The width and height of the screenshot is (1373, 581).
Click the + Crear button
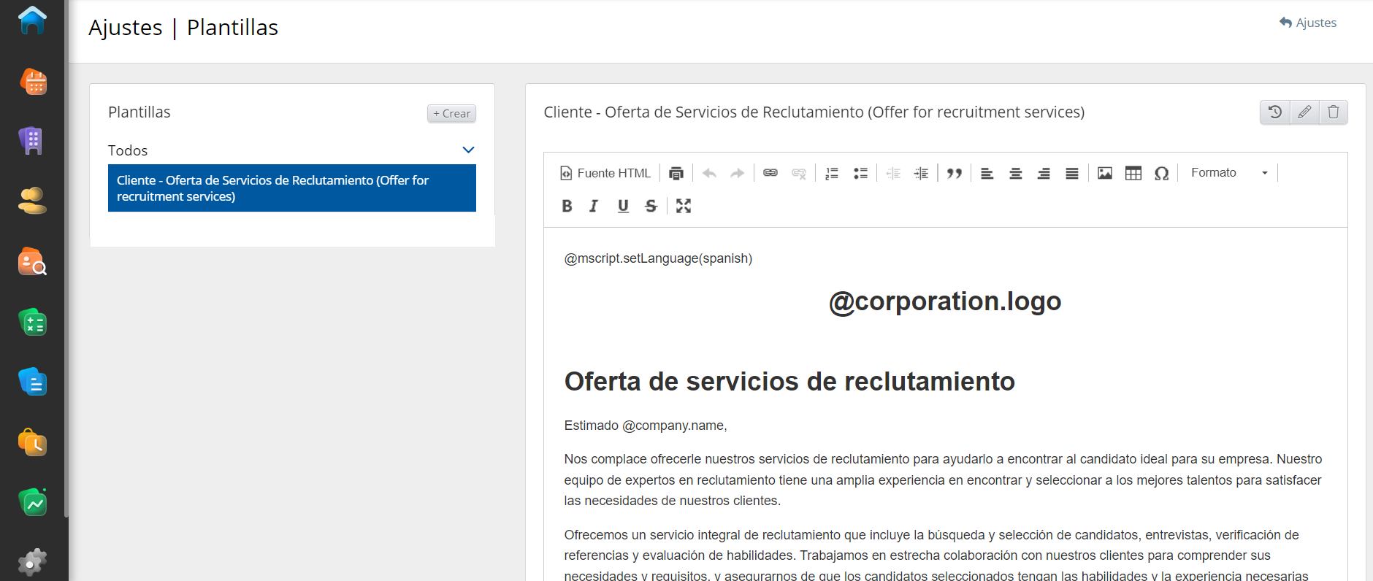(x=451, y=113)
